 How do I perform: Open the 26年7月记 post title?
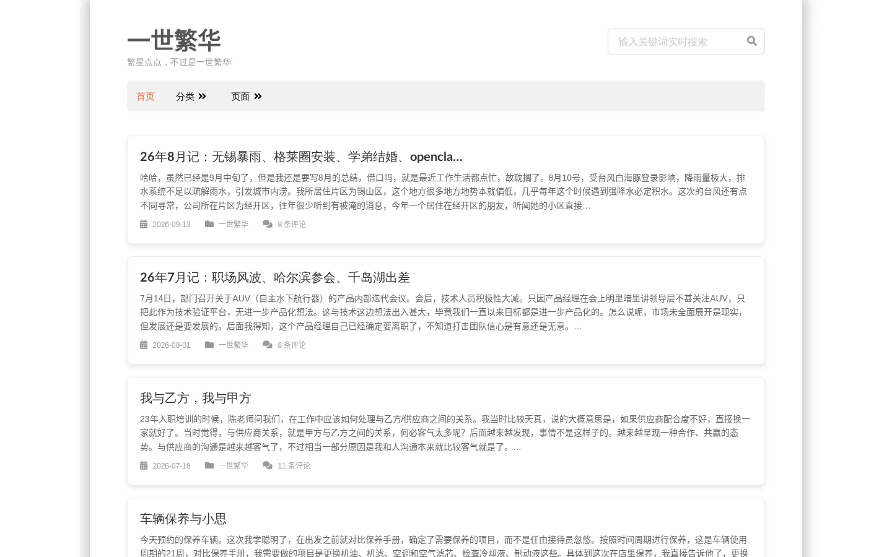pos(275,277)
